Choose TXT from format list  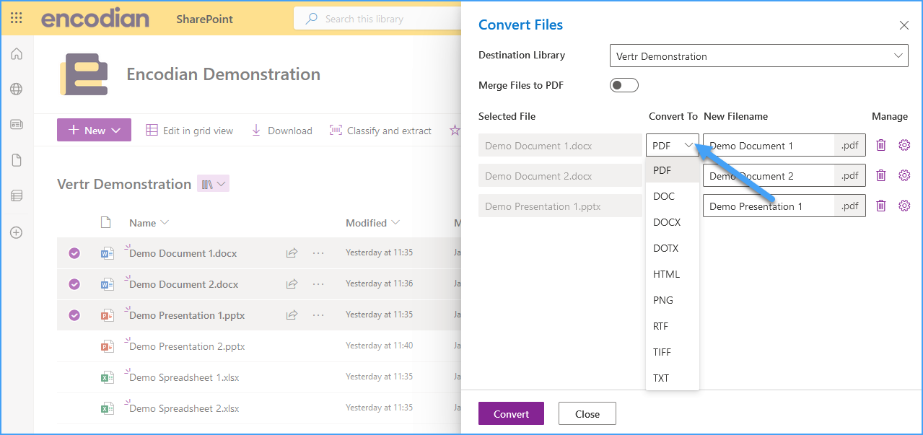click(673, 378)
